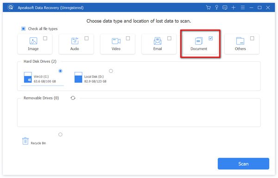Toggle the Check all file types checkbox
278x178 pixels.
pyautogui.click(x=24, y=29)
